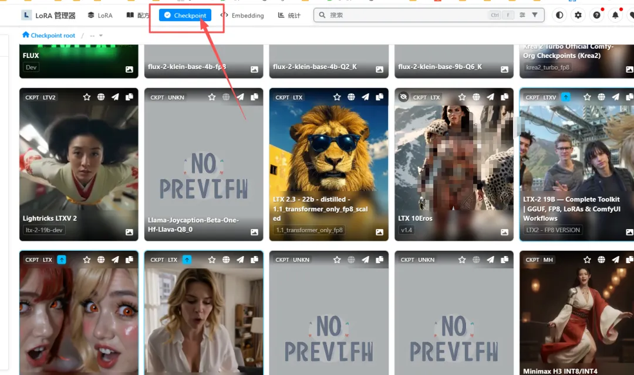Click the LoRA 管理器 logo title
The height and width of the screenshot is (375, 634).
[49, 15]
